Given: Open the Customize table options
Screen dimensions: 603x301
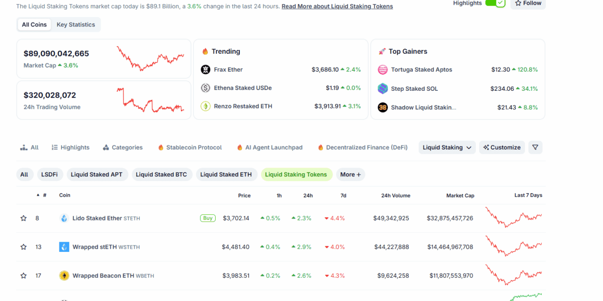Looking at the screenshot, I should [502, 147].
